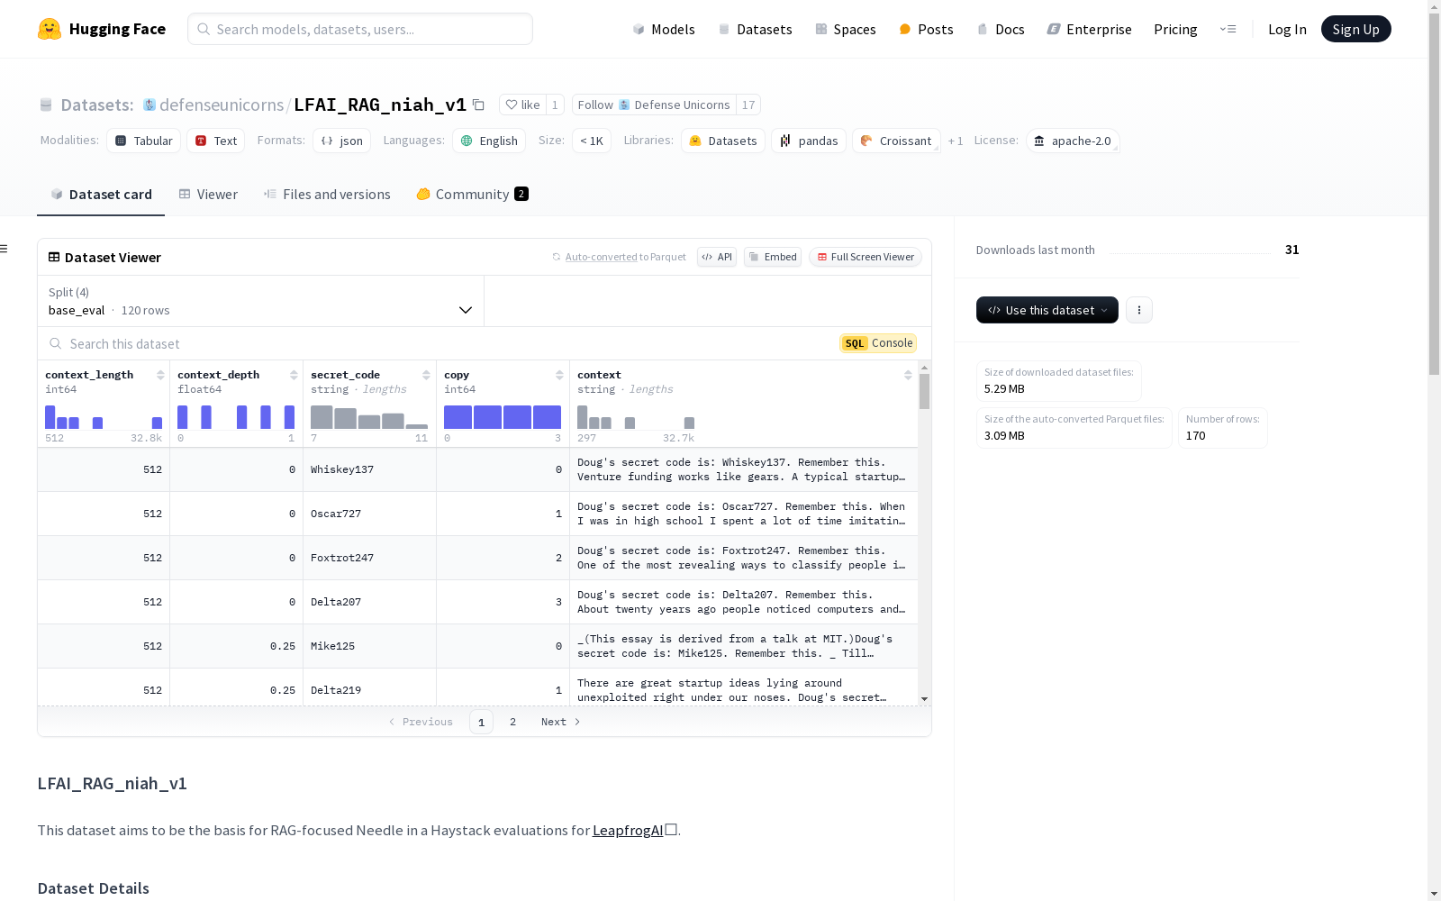Open the Community tab
1441x901 pixels.
click(x=472, y=195)
